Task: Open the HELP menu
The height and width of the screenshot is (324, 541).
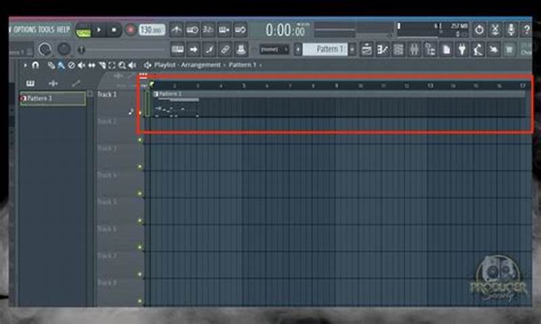Action: [x=63, y=30]
